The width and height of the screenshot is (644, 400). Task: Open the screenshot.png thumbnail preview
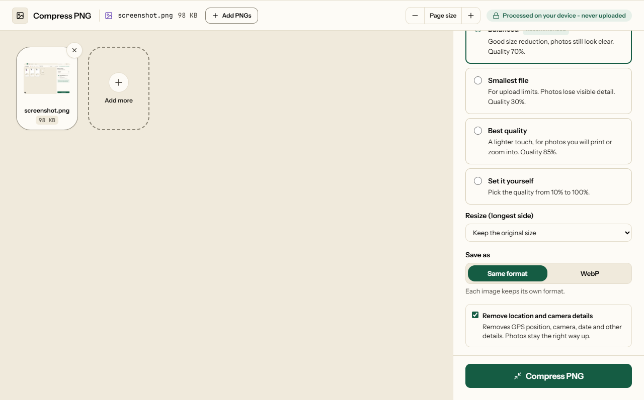[x=47, y=78]
